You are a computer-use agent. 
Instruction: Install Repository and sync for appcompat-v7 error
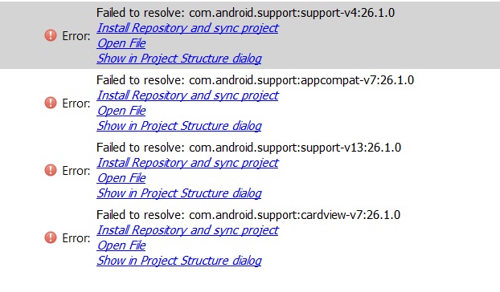pyautogui.click(x=187, y=95)
